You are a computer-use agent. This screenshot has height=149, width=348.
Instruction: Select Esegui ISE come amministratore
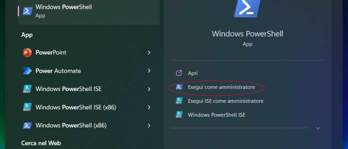(225, 101)
